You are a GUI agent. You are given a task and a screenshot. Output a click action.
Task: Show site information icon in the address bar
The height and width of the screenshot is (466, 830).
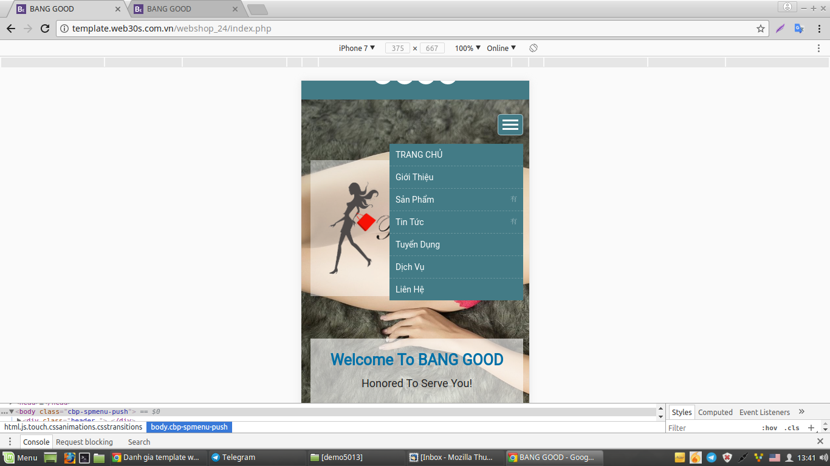coord(64,29)
